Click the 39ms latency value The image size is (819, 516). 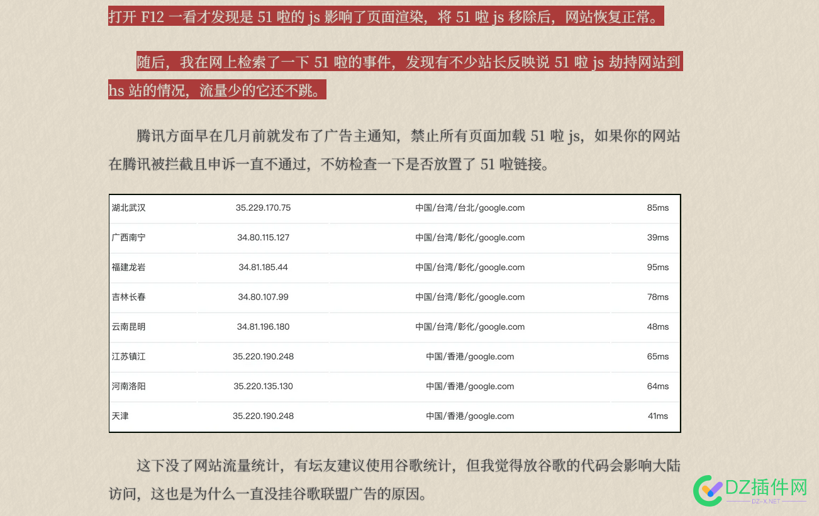pos(658,237)
